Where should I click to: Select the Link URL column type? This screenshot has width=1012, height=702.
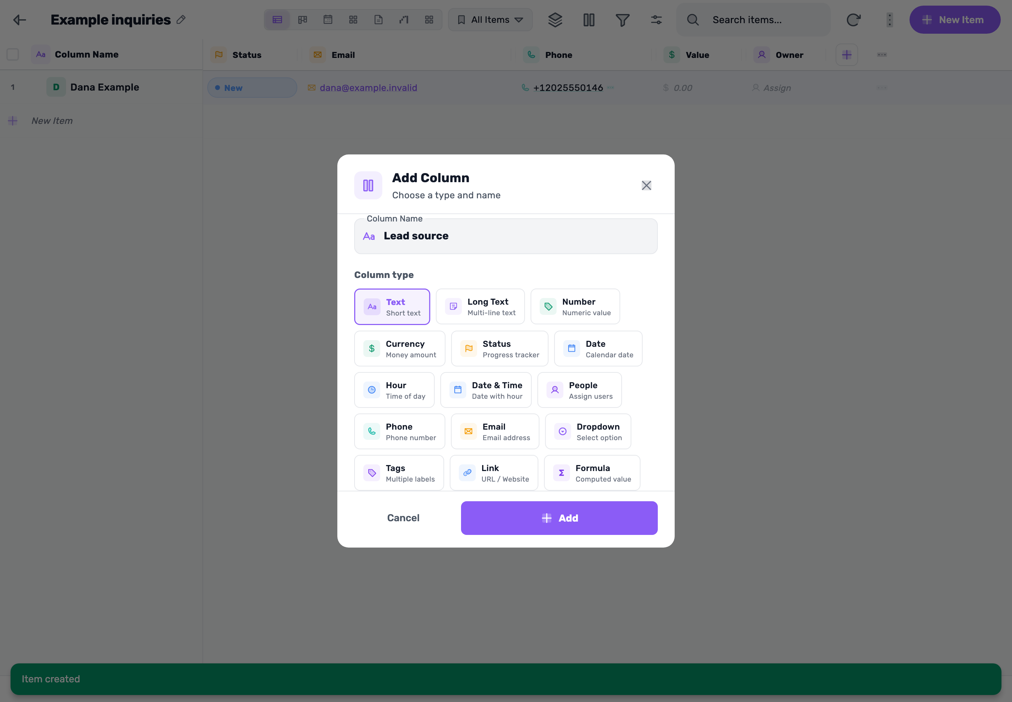point(494,473)
